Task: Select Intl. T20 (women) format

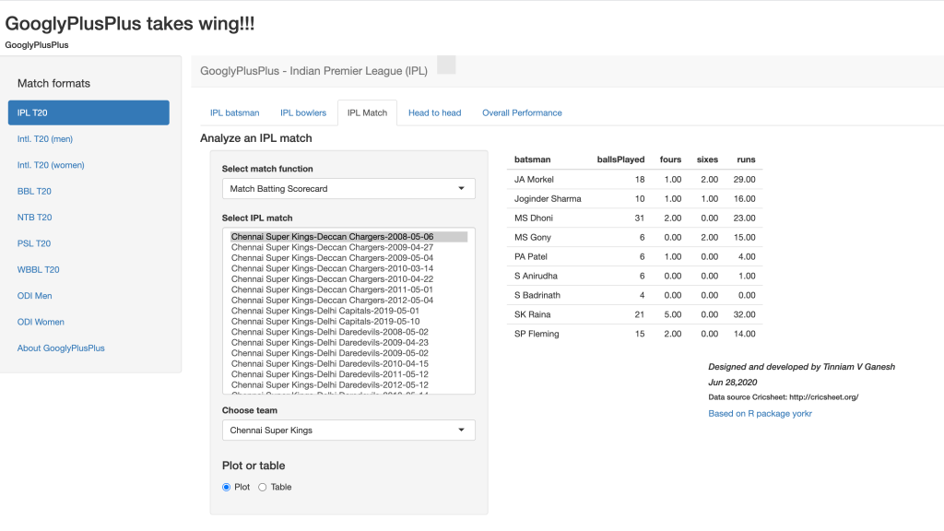Action: coord(51,165)
